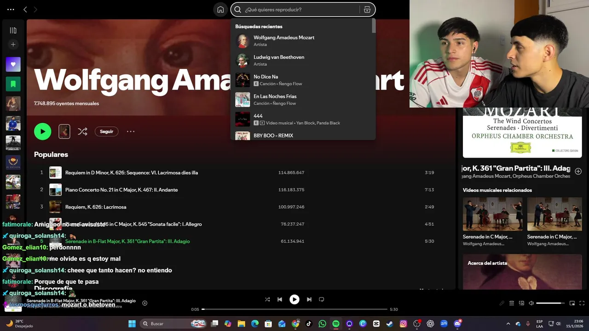Image resolution: width=589 pixels, height=331 pixels.
Task: Click the magnifier icon in search bar
Action: 237,10
